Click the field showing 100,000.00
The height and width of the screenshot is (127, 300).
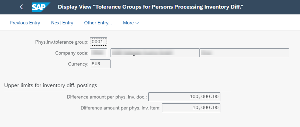click(x=184, y=97)
